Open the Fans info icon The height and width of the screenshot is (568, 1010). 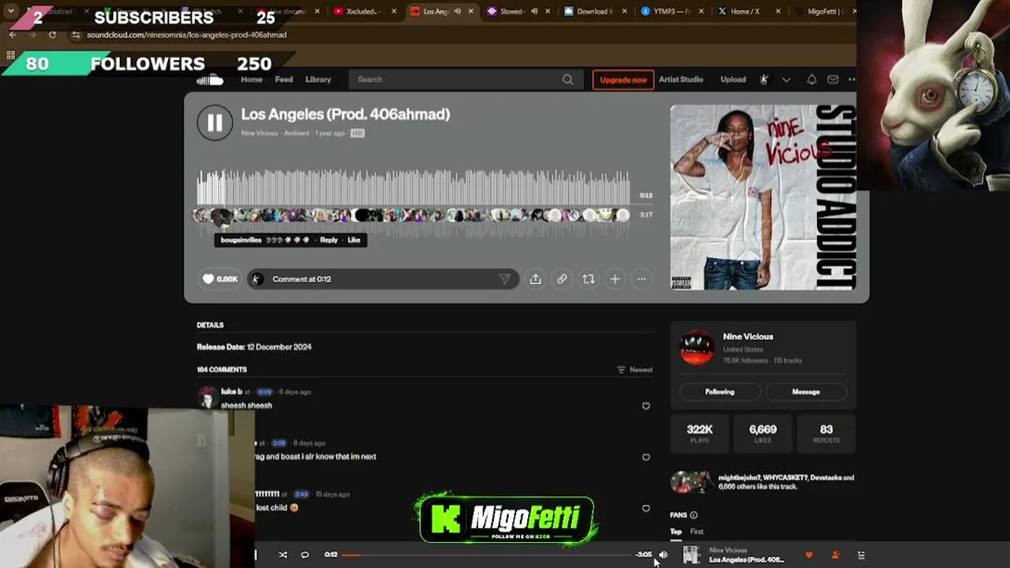[x=694, y=515]
